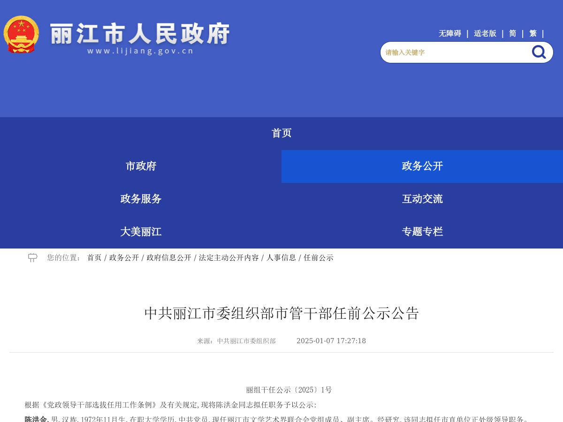The width and height of the screenshot is (563, 422).
Task: Click the location marker icon beside 您的位置
Action: pos(32,257)
